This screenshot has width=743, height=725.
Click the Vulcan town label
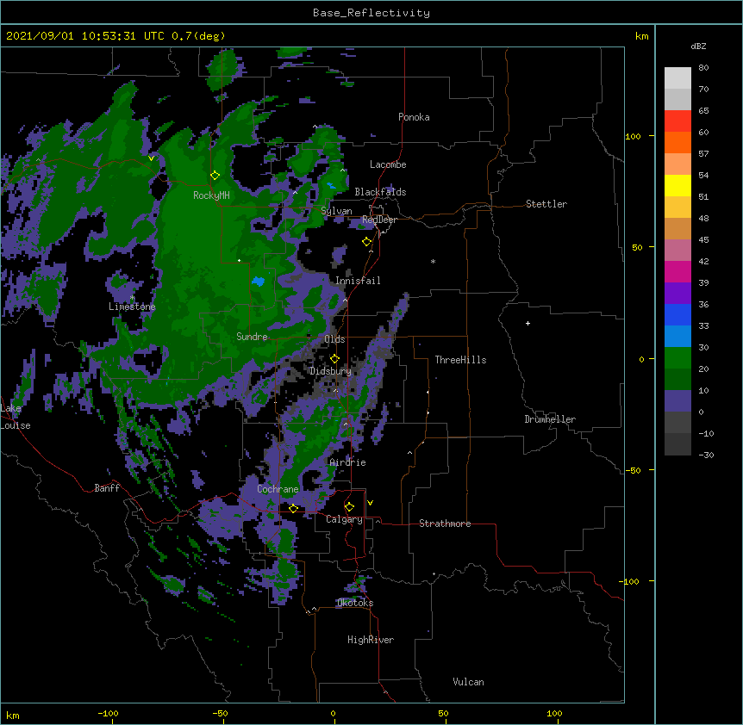(468, 681)
